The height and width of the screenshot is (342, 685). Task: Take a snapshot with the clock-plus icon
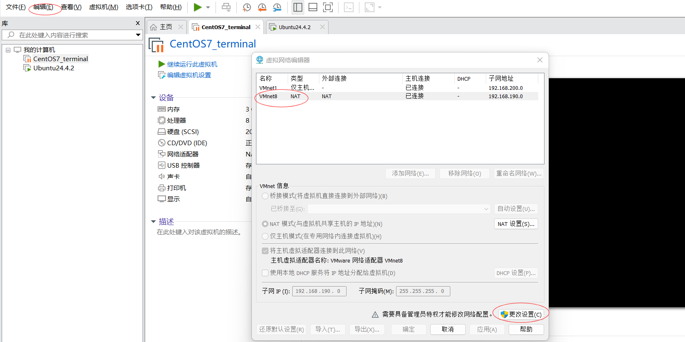pyautogui.click(x=247, y=7)
